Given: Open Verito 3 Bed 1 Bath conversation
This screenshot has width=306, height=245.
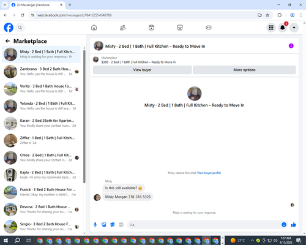Looking at the screenshot, I should pyautogui.click(x=41, y=89).
